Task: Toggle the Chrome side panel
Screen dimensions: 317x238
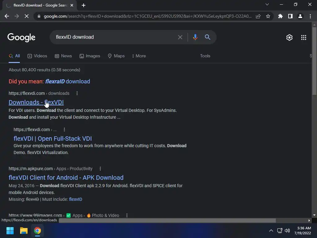Action: [x=290, y=16]
